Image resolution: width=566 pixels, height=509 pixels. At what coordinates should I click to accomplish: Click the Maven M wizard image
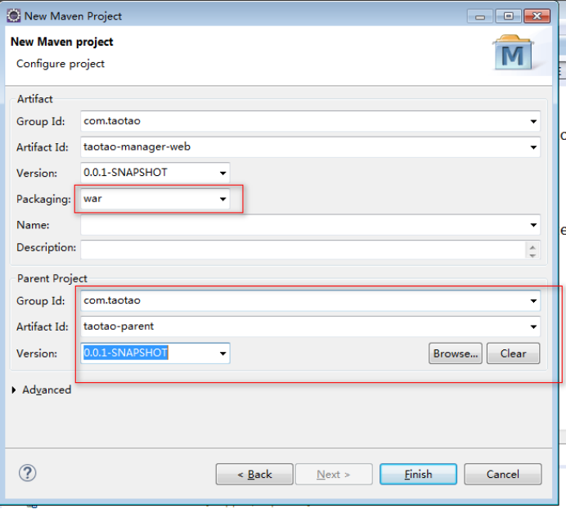[x=513, y=52]
